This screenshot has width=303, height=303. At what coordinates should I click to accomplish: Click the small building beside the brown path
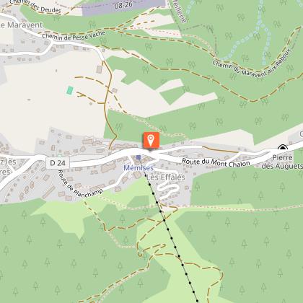[100, 69]
